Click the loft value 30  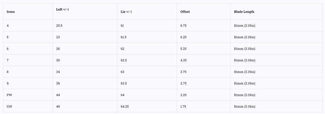58,60
